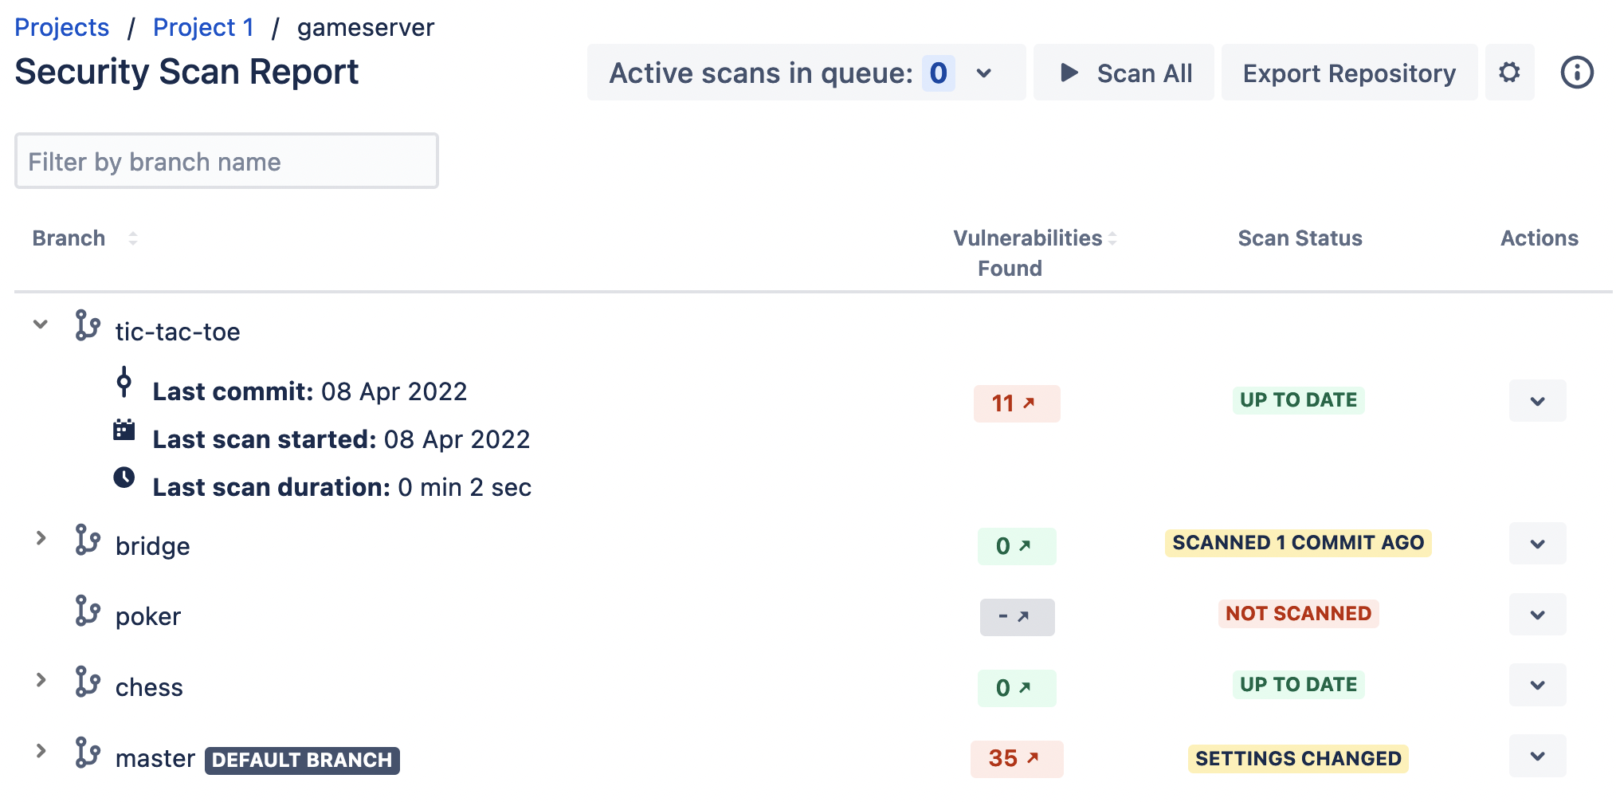The width and height of the screenshot is (1616, 802).
Task: Open the 11 vulnerabilities badge for tic-tac-toe
Action: 1016,403
